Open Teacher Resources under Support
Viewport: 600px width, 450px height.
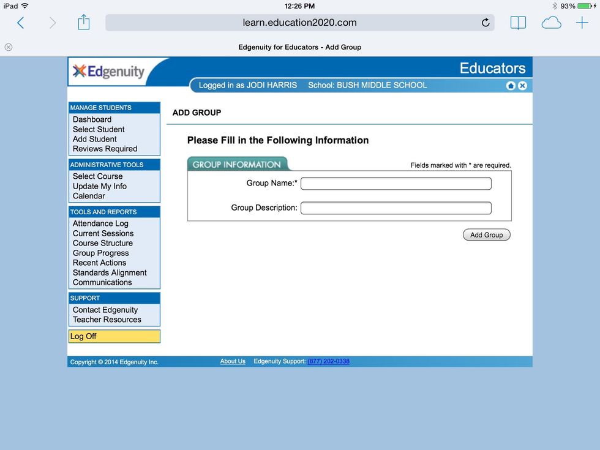pos(107,320)
